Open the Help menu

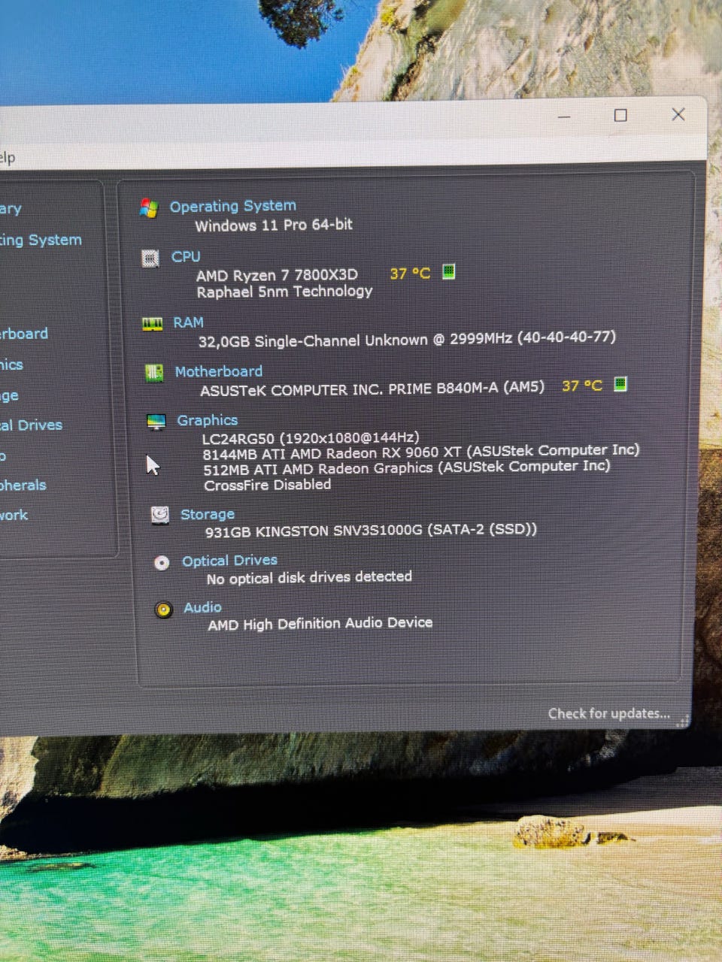point(8,158)
